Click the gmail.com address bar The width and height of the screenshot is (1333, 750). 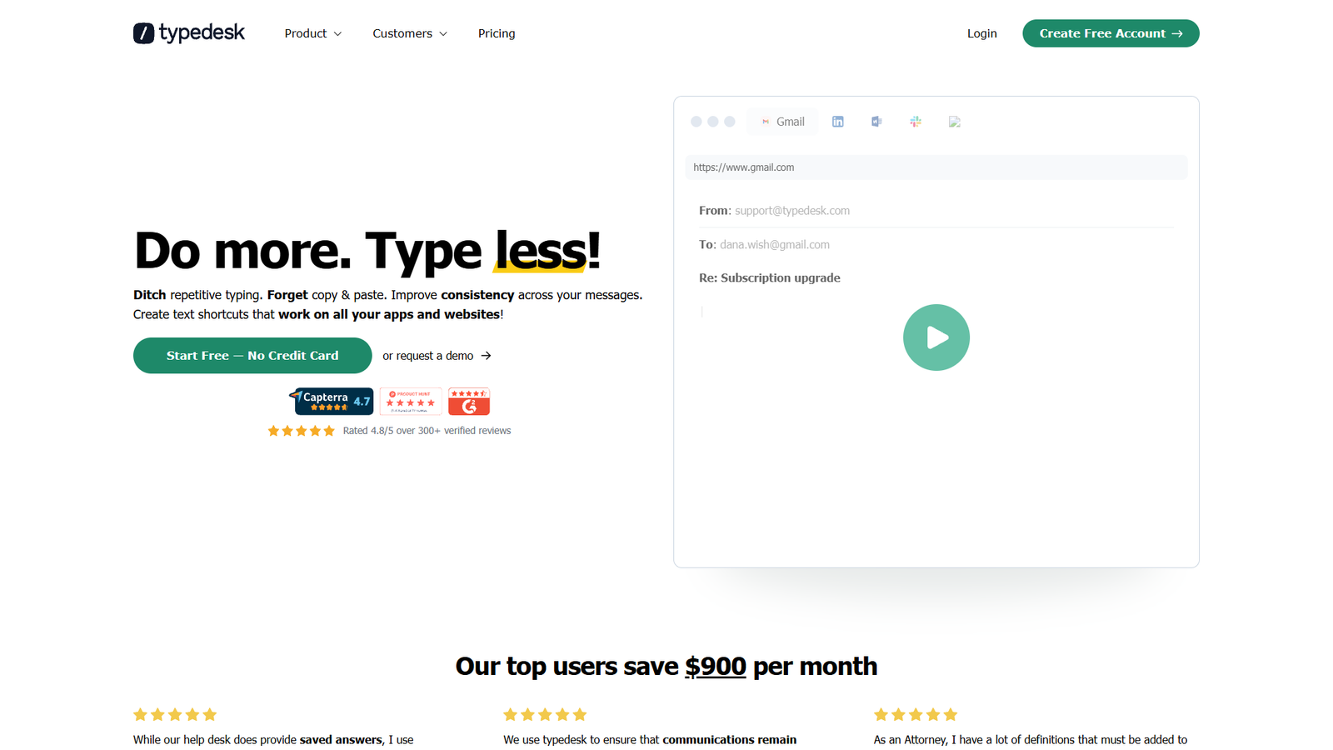coord(936,167)
